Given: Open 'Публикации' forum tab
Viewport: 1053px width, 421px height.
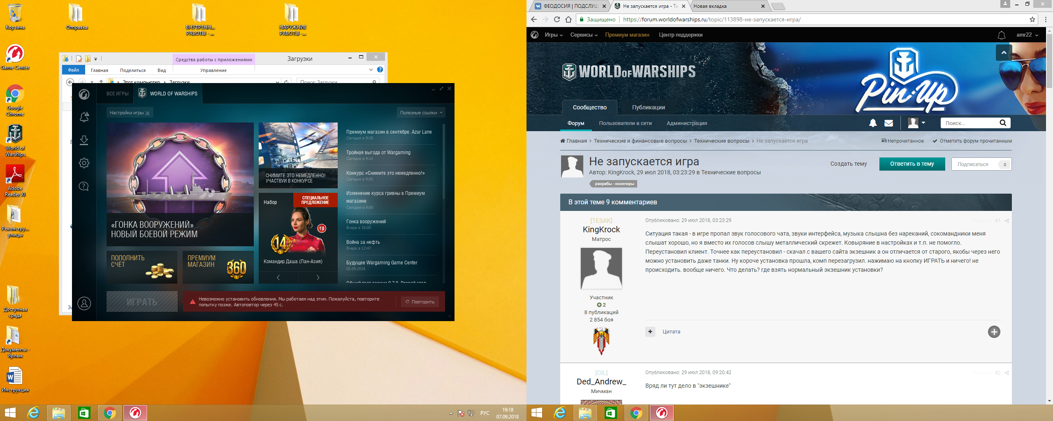Looking at the screenshot, I should click(648, 107).
